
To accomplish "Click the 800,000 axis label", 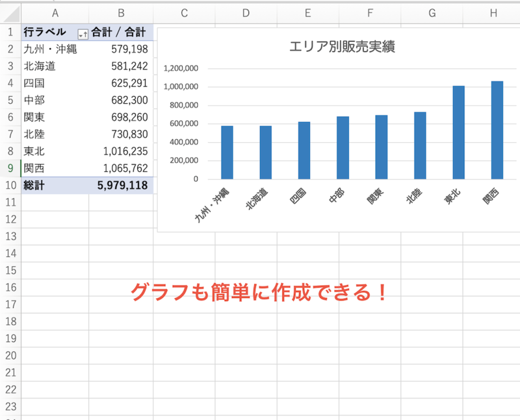I will 184,105.
